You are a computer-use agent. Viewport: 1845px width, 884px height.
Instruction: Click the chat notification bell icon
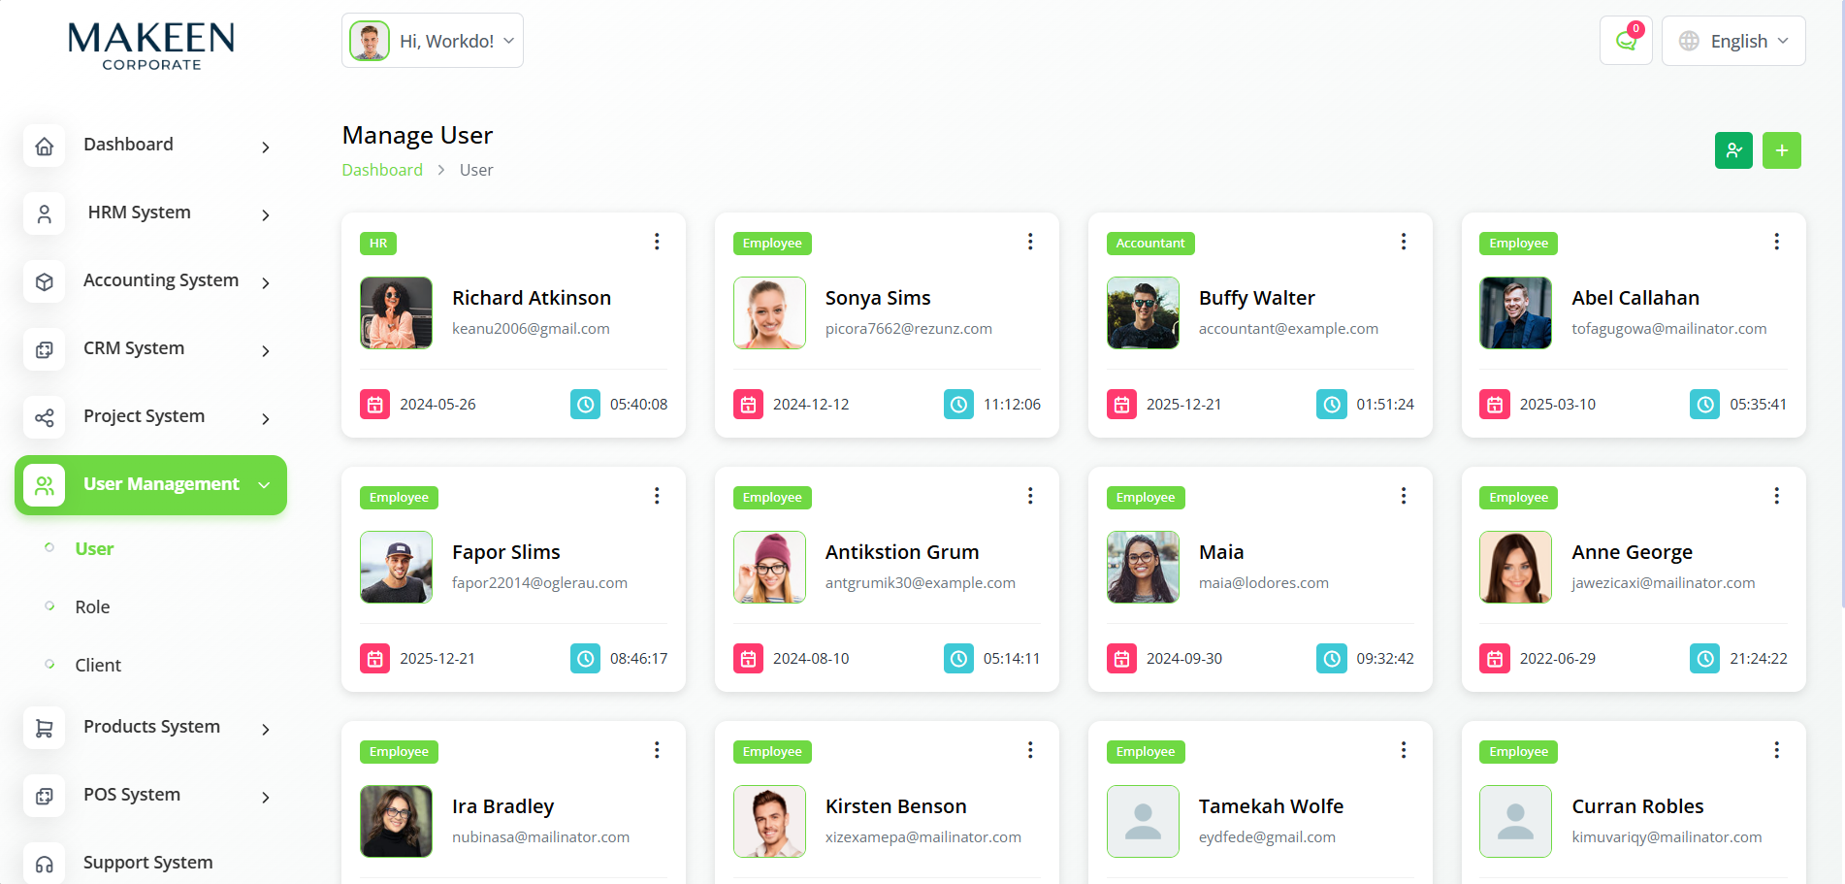coord(1626,41)
